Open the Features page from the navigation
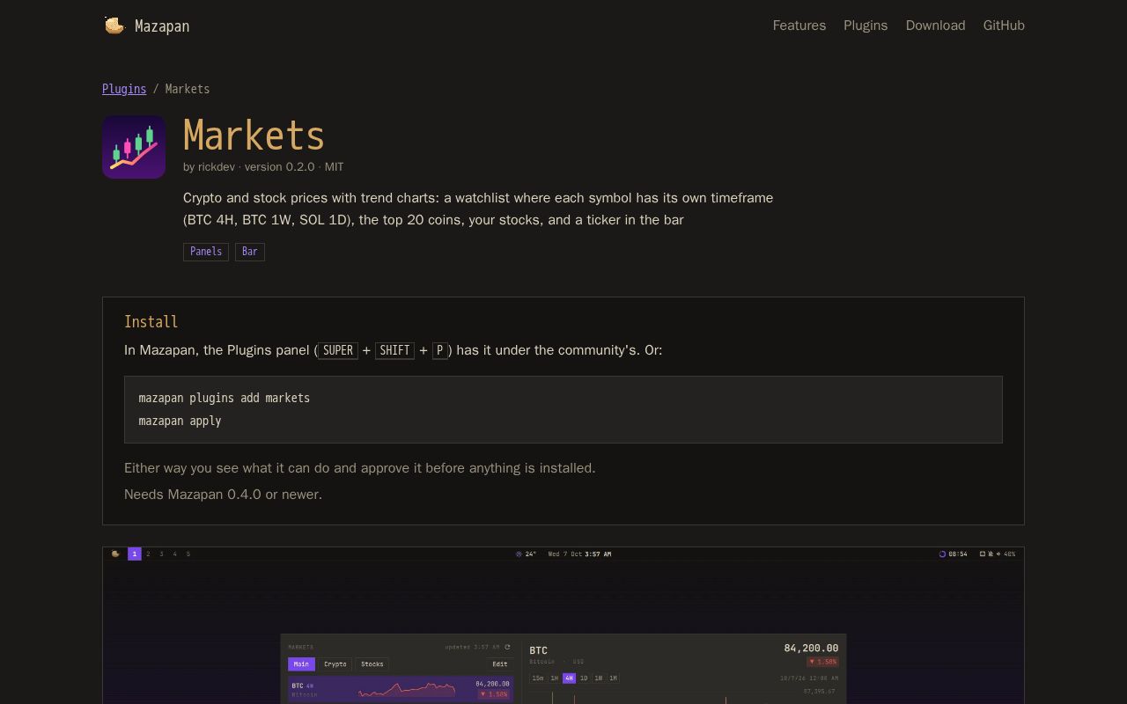Screen dimensions: 1127x704 point(799,26)
